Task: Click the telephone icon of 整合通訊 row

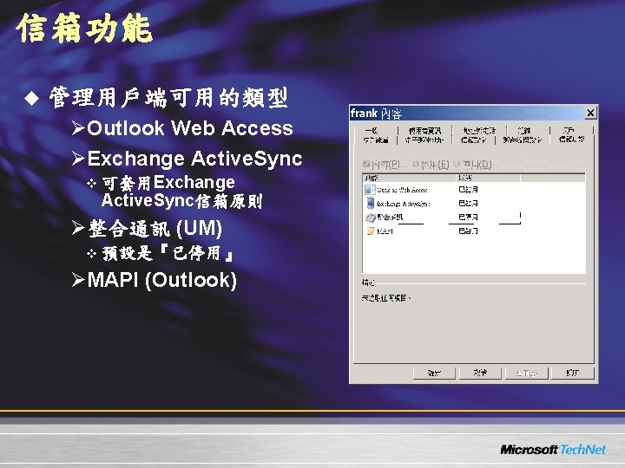Action: 371,218
